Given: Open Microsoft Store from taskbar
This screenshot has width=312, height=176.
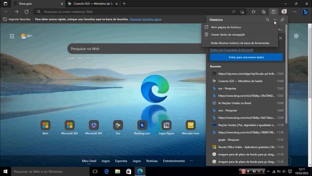Looking at the screenshot, I should pyautogui.click(x=129, y=172).
